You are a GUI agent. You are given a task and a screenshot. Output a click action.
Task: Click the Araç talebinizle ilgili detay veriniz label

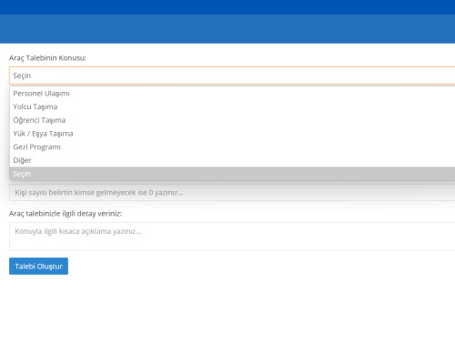tap(66, 214)
